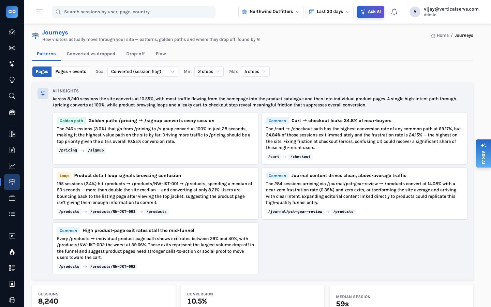Click the Common badge on the Cart → checkout card
Image resolution: width=491 pixels, height=307 pixels.
(x=277, y=121)
